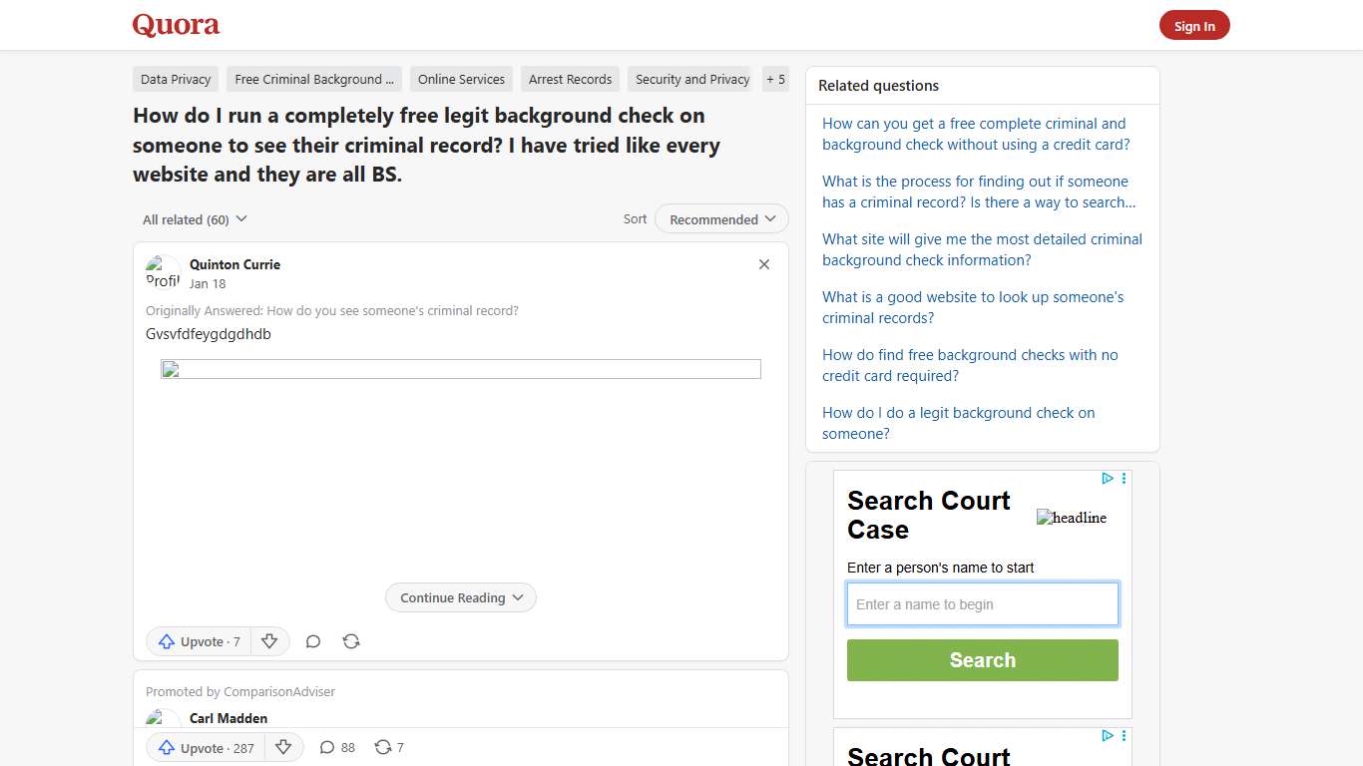
Task: Repost Quinton Currie's answer
Action: point(350,641)
